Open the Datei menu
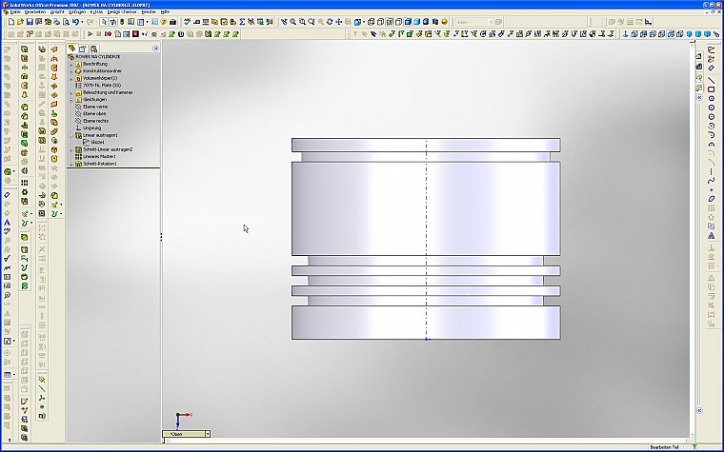Screen dimensions: 724x452 tap(15, 11)
